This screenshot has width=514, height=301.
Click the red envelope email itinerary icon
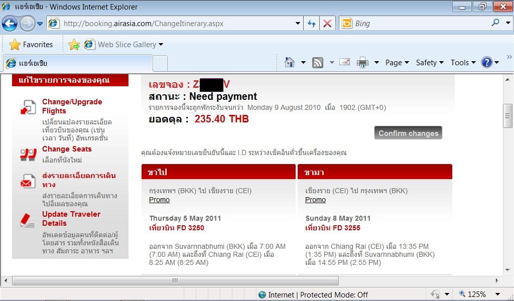click(28, 181)
